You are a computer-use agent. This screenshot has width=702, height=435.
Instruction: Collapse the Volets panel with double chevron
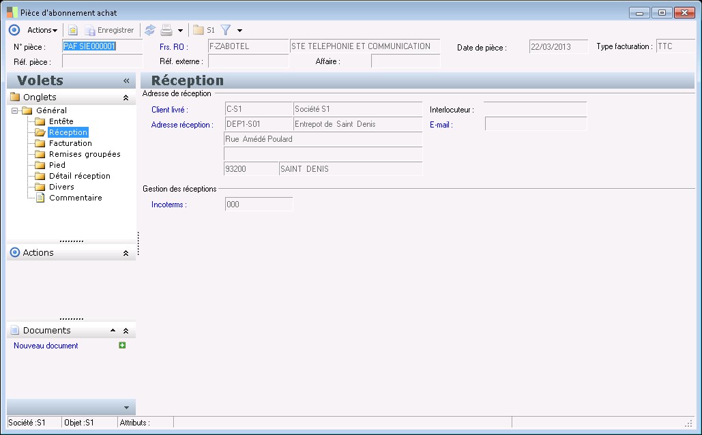tap(126, 80)
